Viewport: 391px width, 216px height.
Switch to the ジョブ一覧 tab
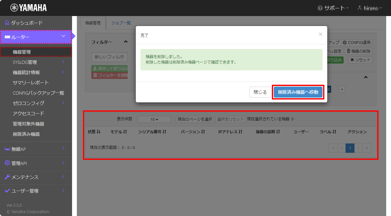tap(121, 23)
